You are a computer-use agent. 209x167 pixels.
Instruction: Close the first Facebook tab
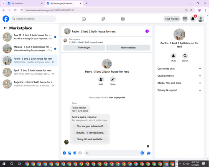pyautogui.click(x=42, y=3)
